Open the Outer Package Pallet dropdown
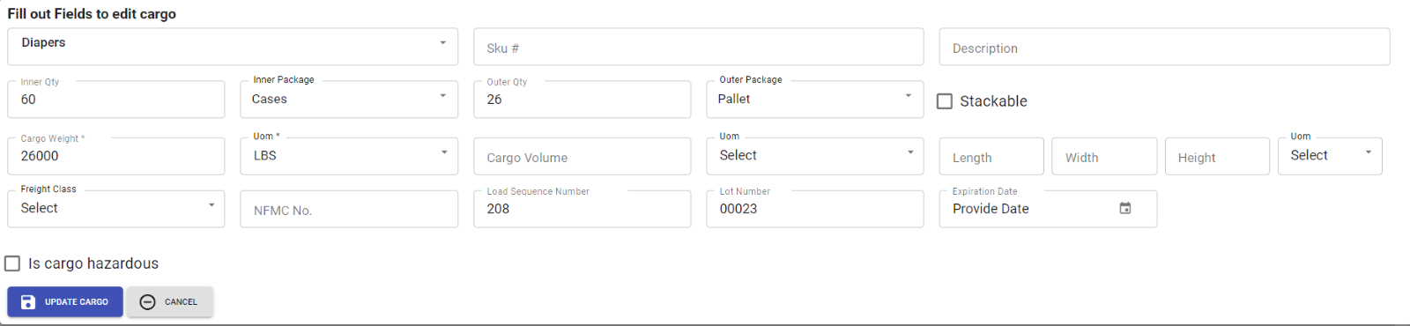Screen dimensions: 1410x326 coord(815,100)
